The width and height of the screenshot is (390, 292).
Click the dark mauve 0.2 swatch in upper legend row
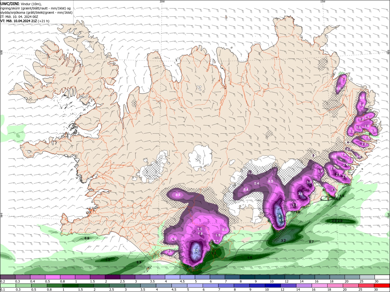click(x=8, y=277)
